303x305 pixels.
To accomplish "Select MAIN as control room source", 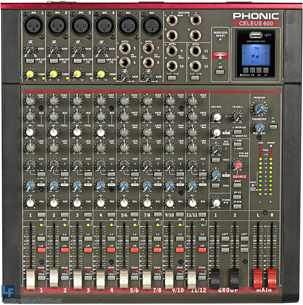I will point(237,185).
